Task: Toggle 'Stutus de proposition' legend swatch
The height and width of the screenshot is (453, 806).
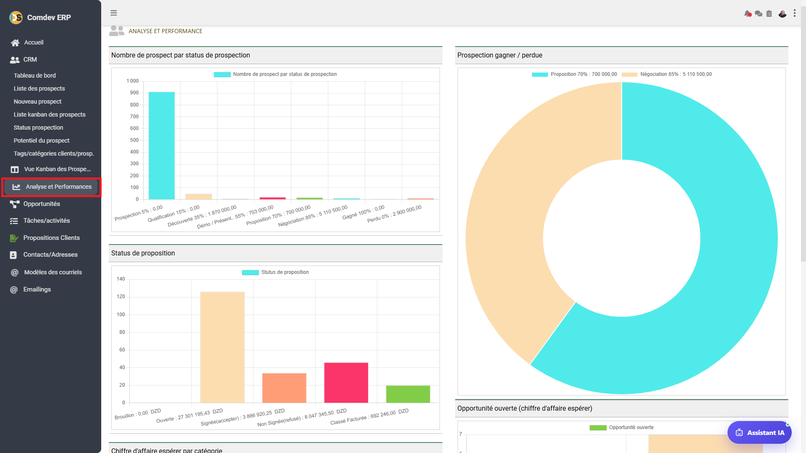Action: [250, 273]
